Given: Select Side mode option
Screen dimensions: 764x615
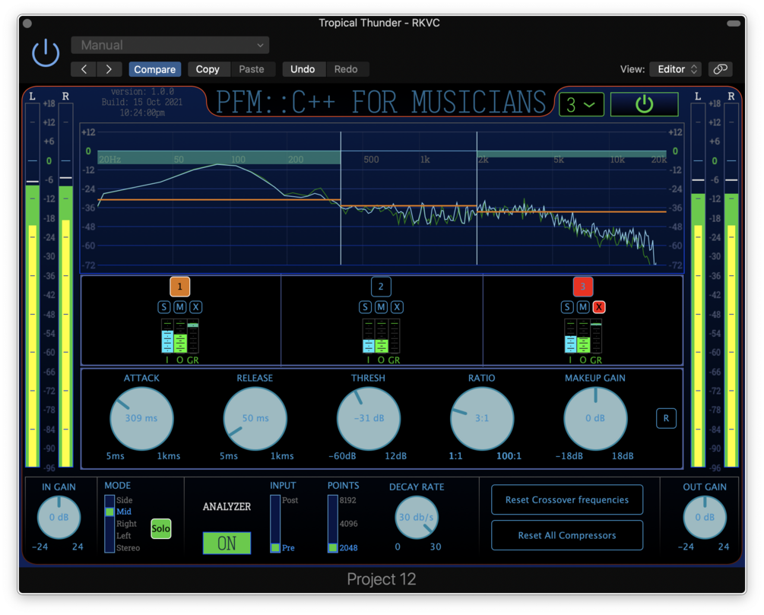Looking at the screenshot, I should 124,500.
